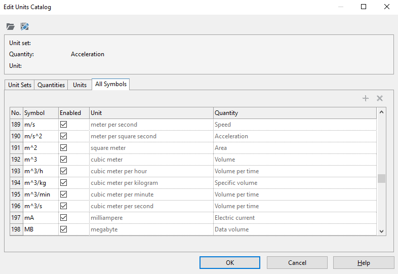Click the edit catalog icon beside folder
The width and height of the screenshot is (398, 274).
pyautogui.click(x=24, y=26)
